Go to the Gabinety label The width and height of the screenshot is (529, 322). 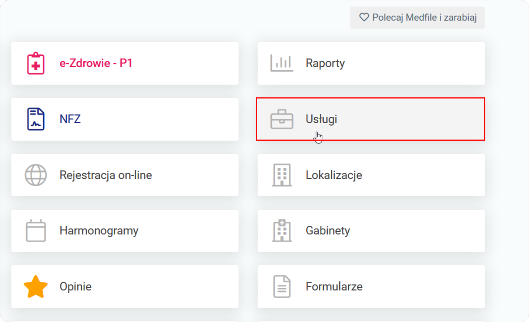(328, 231)
